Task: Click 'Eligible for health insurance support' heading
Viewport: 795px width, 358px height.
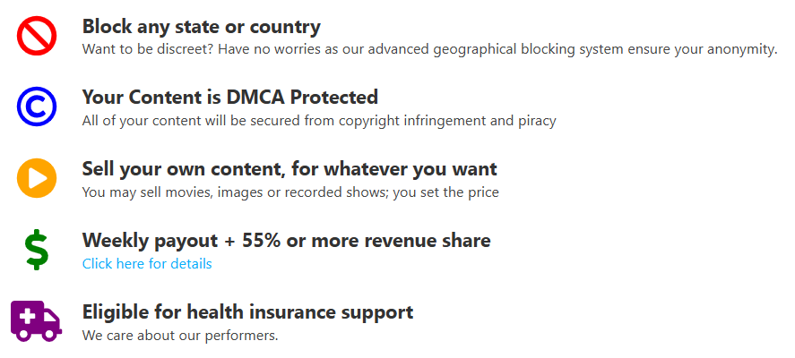Action: pyautogui.click(x=247, y=312)
